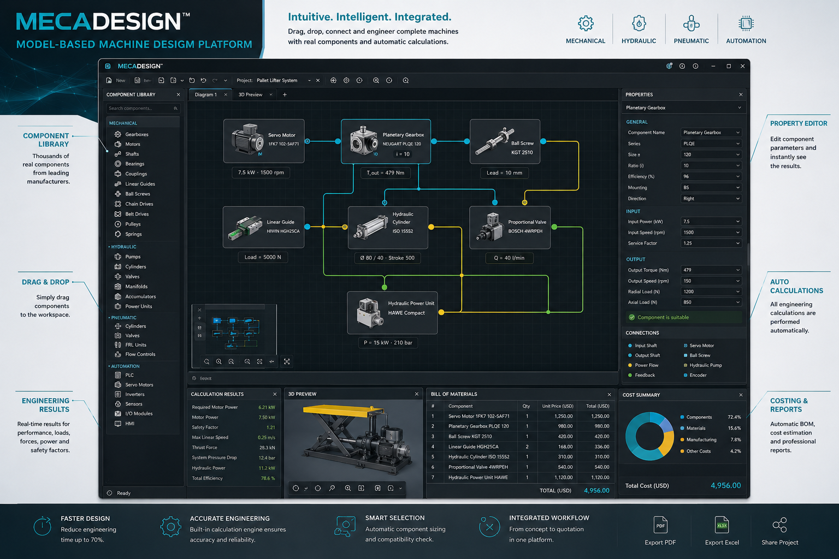Click the Ball Screw KGT 2510 node

(x=505, y=141)
